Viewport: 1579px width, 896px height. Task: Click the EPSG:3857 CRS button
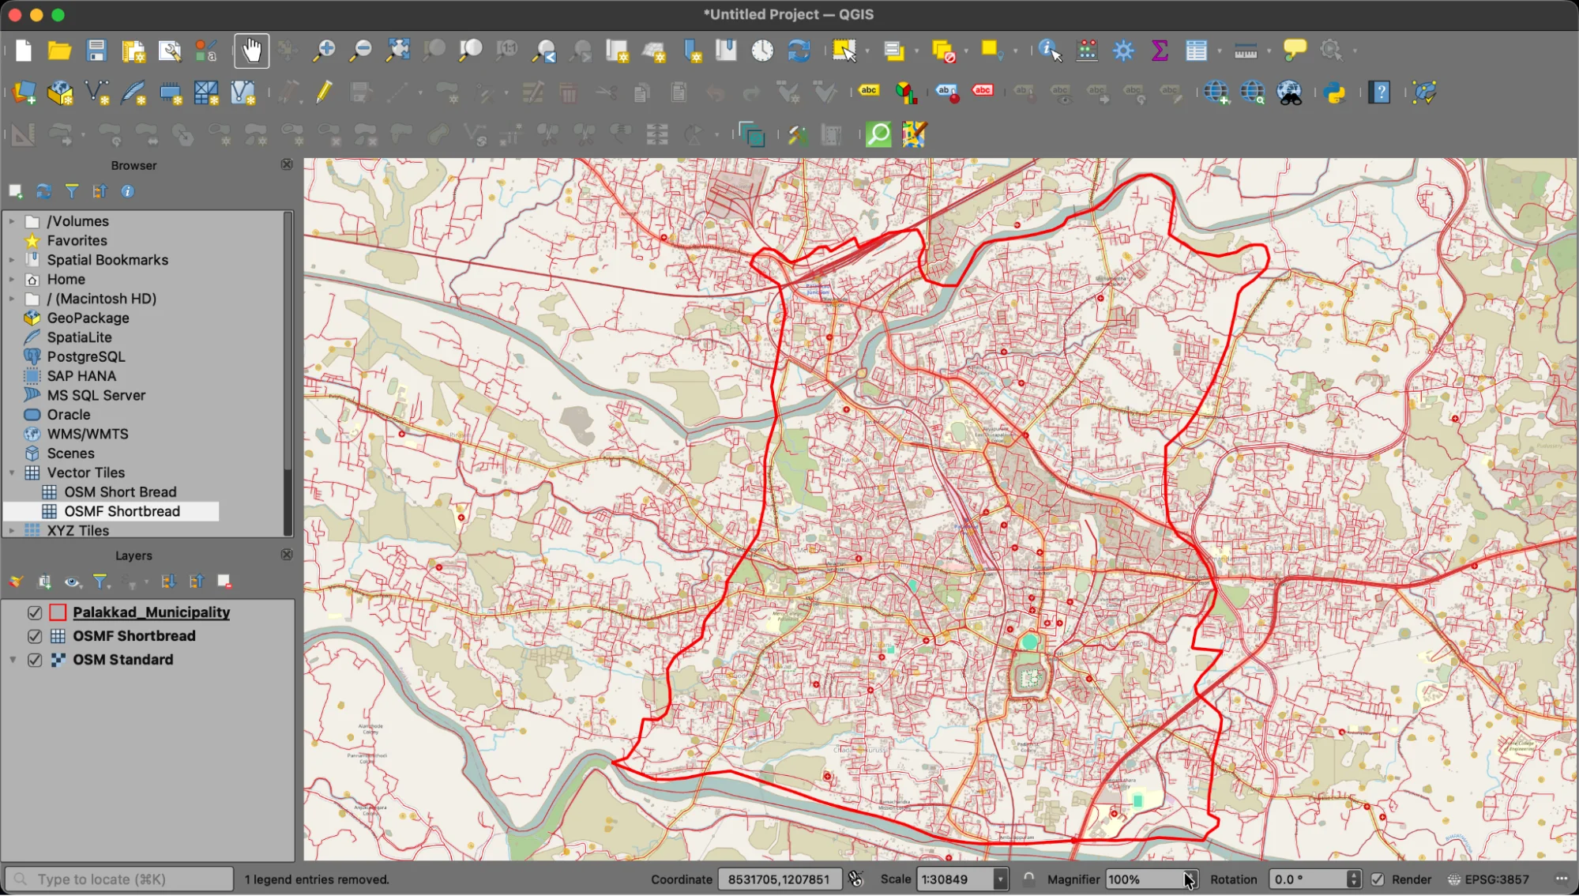tap(1491, 879)
